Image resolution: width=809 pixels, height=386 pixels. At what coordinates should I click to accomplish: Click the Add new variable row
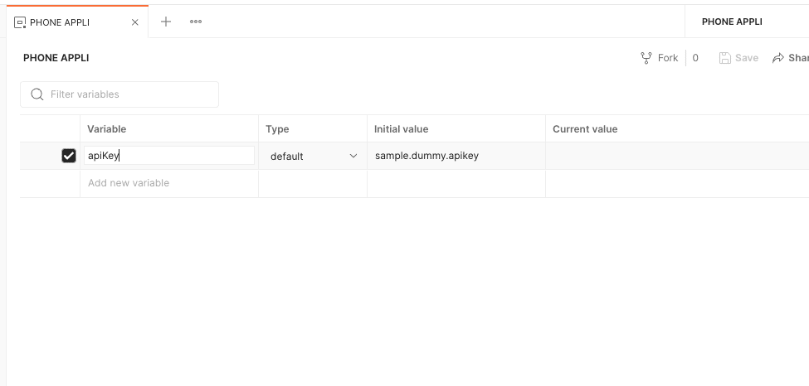tap(129, 183)
